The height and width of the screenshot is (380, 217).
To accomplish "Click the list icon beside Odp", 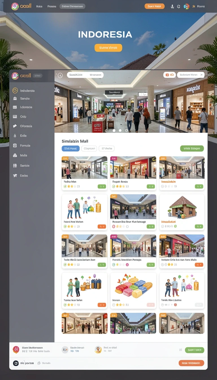I will pyautogui.click(x=15, y=116).
